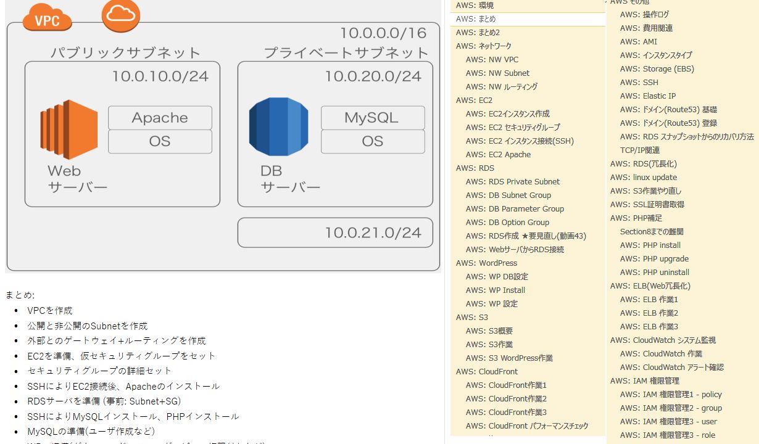Click the orange cloud outline icon

[x=120, y=15]
